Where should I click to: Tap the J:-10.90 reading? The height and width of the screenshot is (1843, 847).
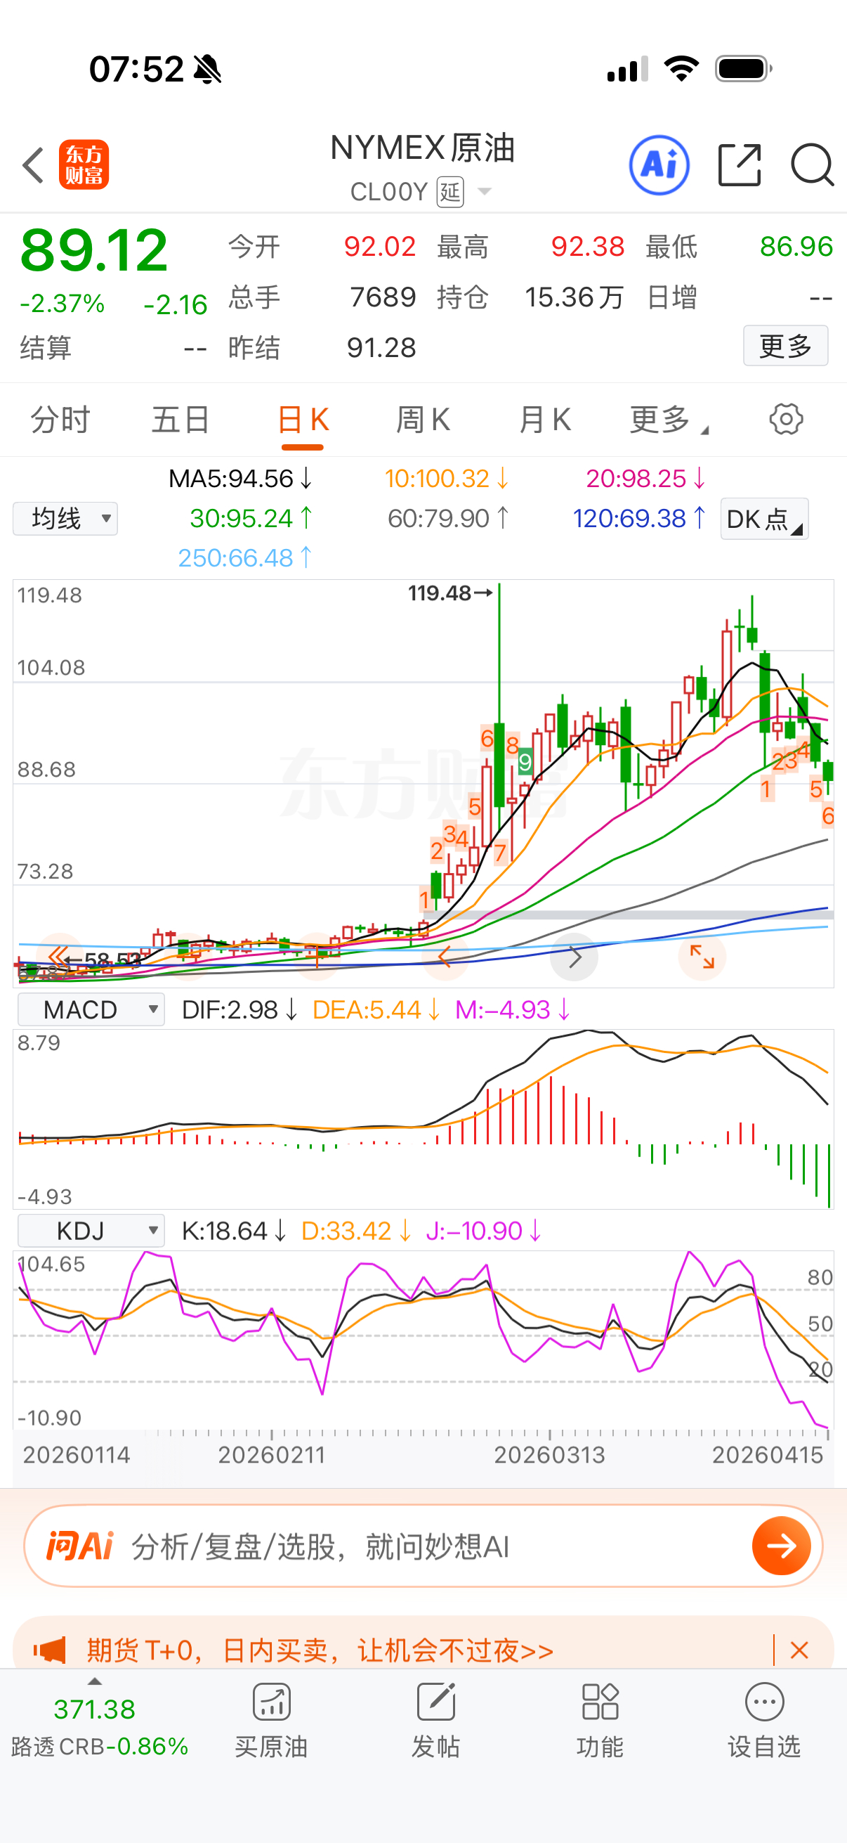click(x=484, y=1231)
